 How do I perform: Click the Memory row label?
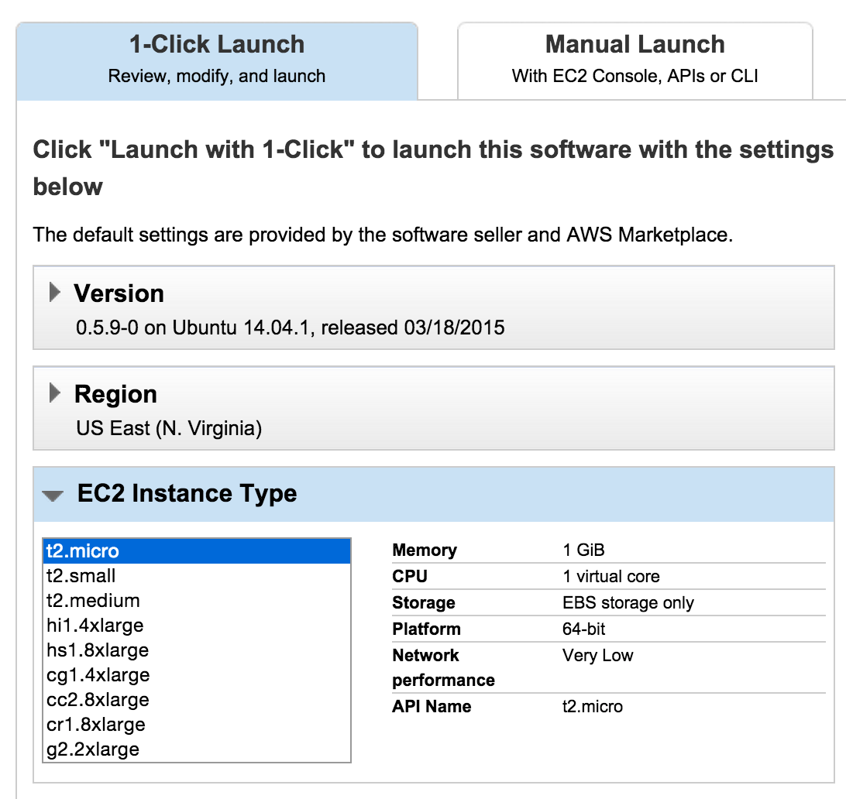(425, 550)
